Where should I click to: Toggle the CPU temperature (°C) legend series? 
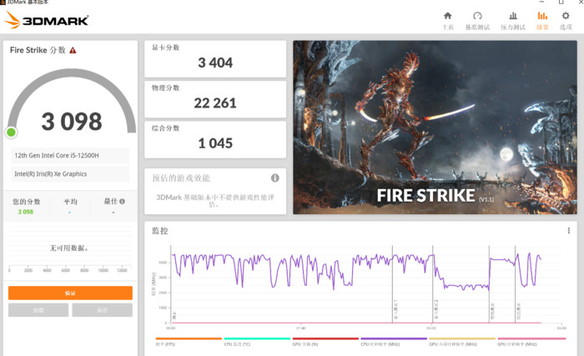coord(257,342)
